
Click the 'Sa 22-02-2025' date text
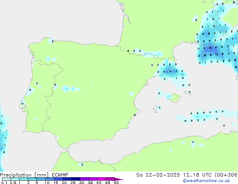pyautogui.click(x=158, y=175)
